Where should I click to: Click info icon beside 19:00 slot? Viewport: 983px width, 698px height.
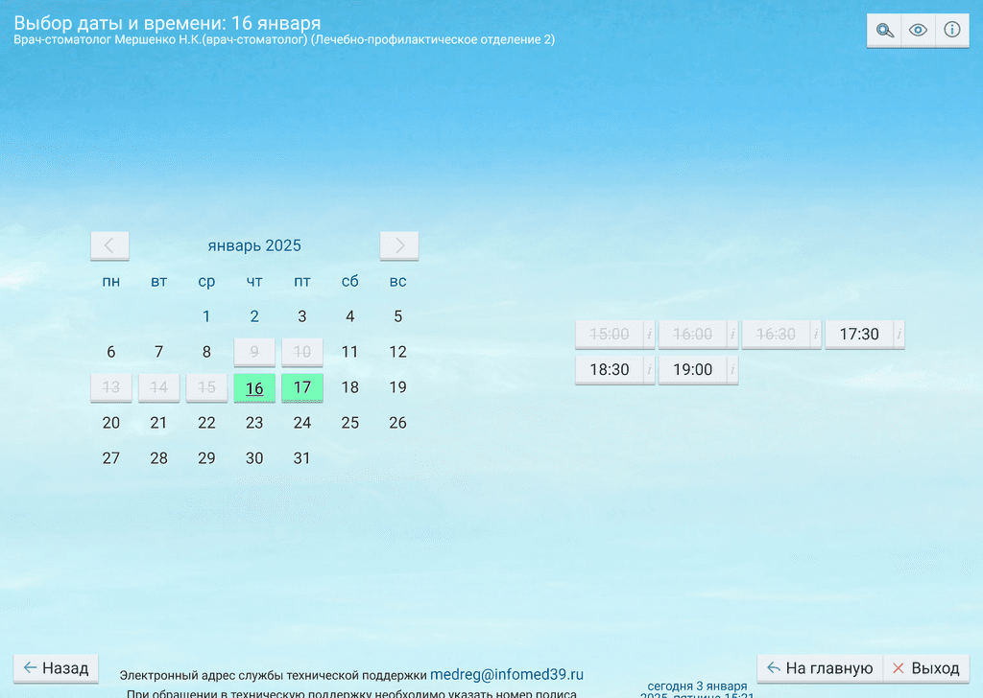click(732, 370)
